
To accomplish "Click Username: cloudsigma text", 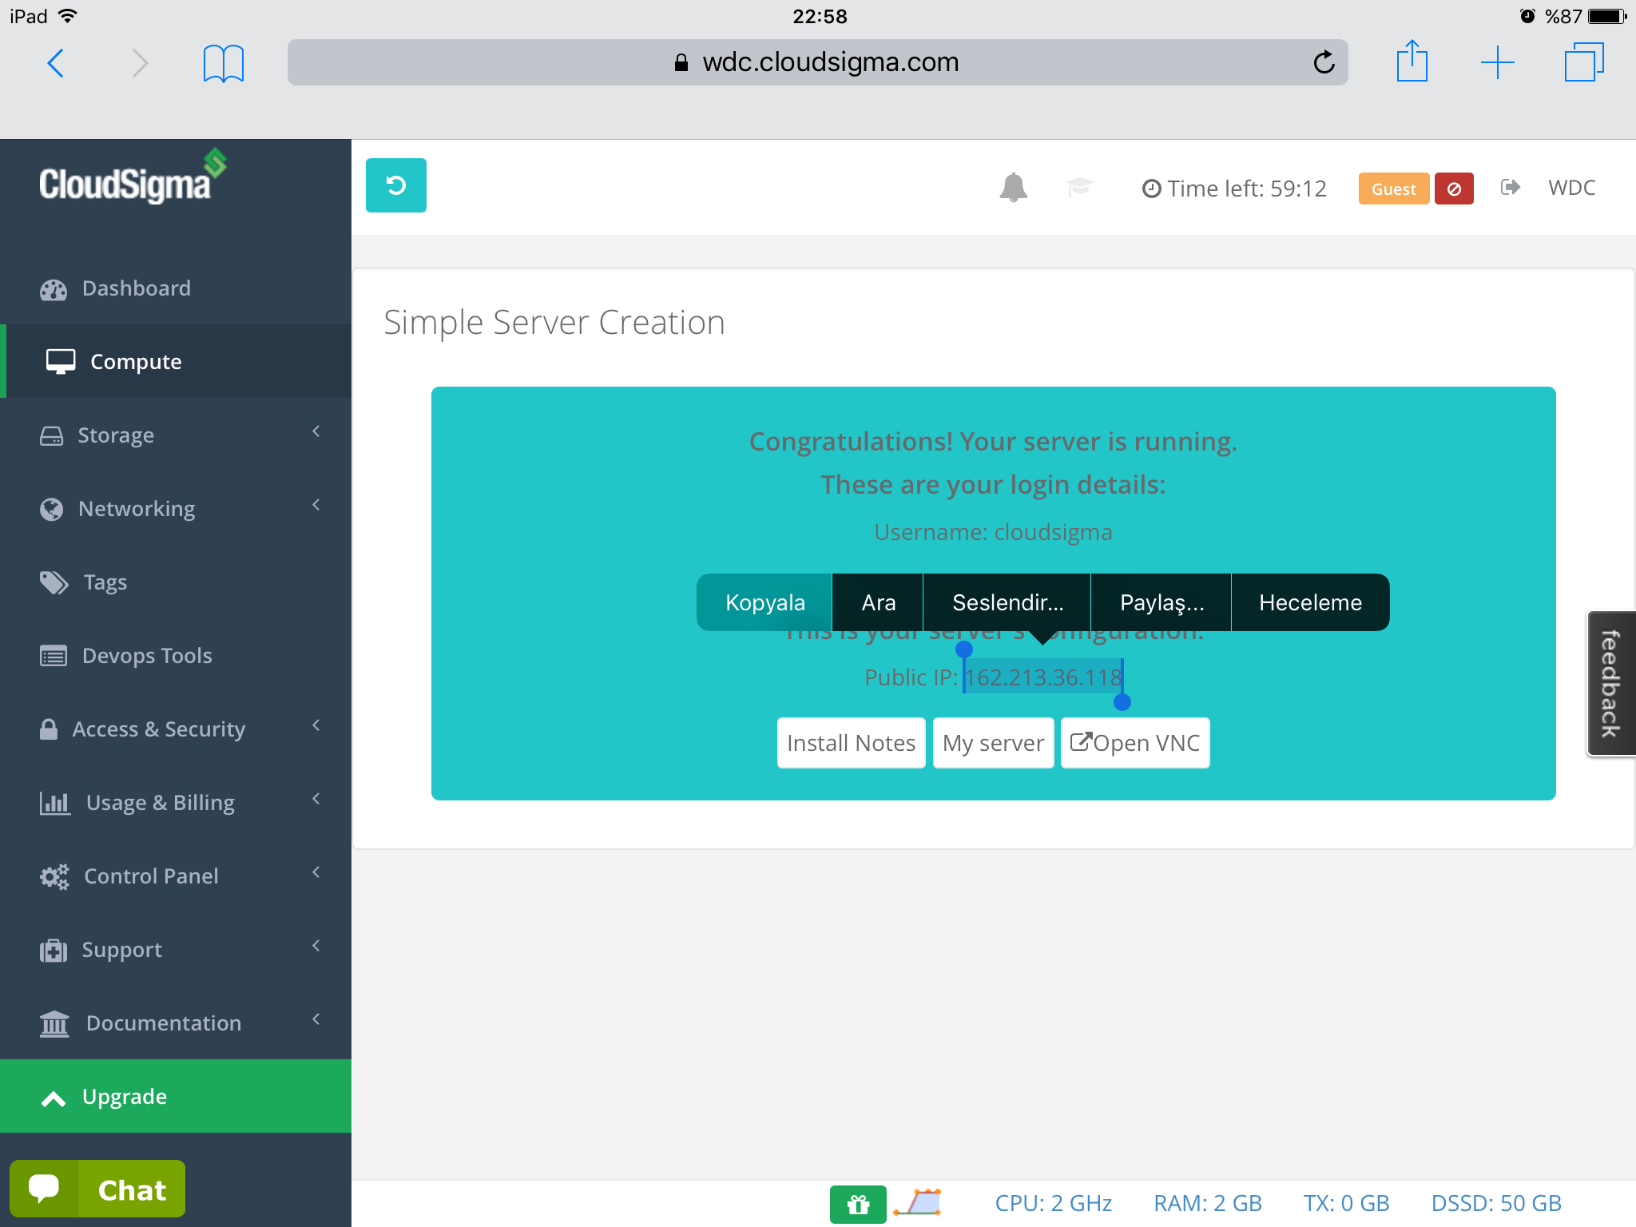I will pos(993,532).
